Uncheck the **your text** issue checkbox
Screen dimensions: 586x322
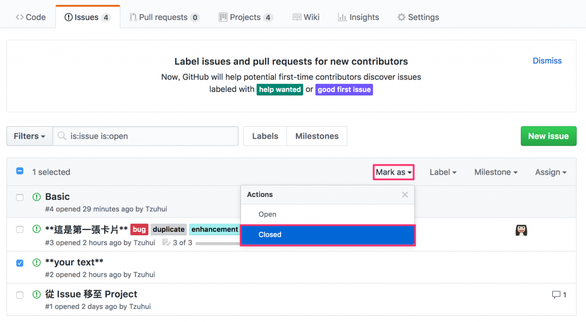click(20, 263)
